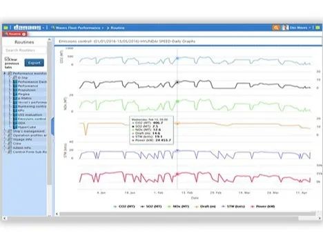Click the Search Routines input field

tap(25, 50)
